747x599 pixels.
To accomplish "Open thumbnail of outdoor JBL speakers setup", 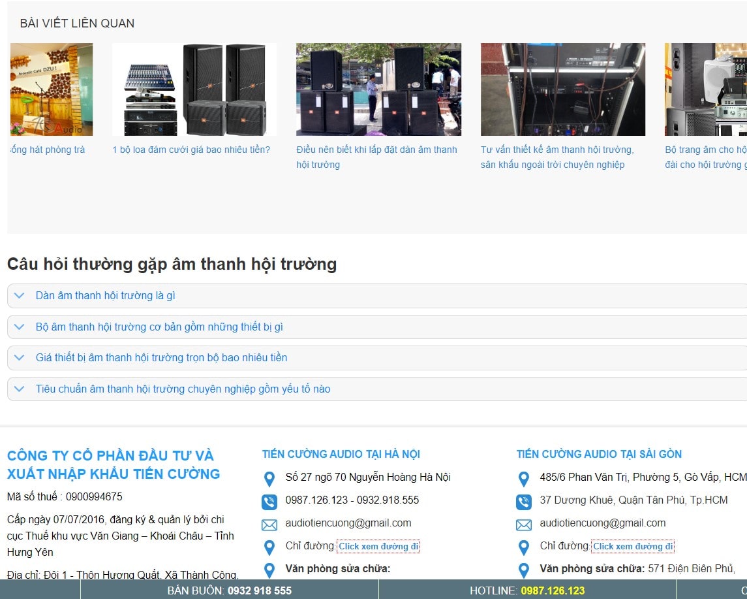I will tap(379, 89).
